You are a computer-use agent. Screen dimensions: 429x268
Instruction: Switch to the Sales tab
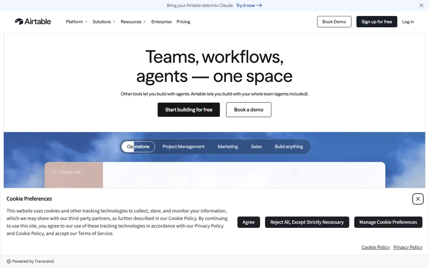[256, 147]
